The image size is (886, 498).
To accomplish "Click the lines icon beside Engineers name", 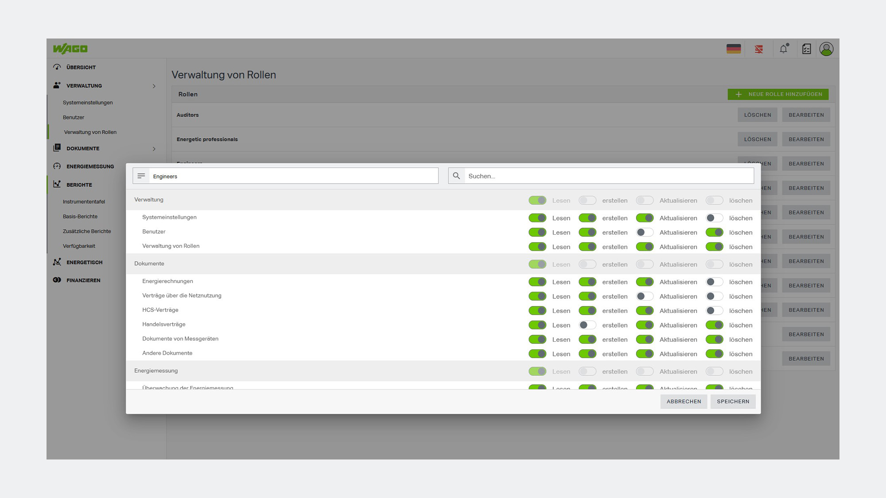I will pyautogui.click(x=141, y=176).
